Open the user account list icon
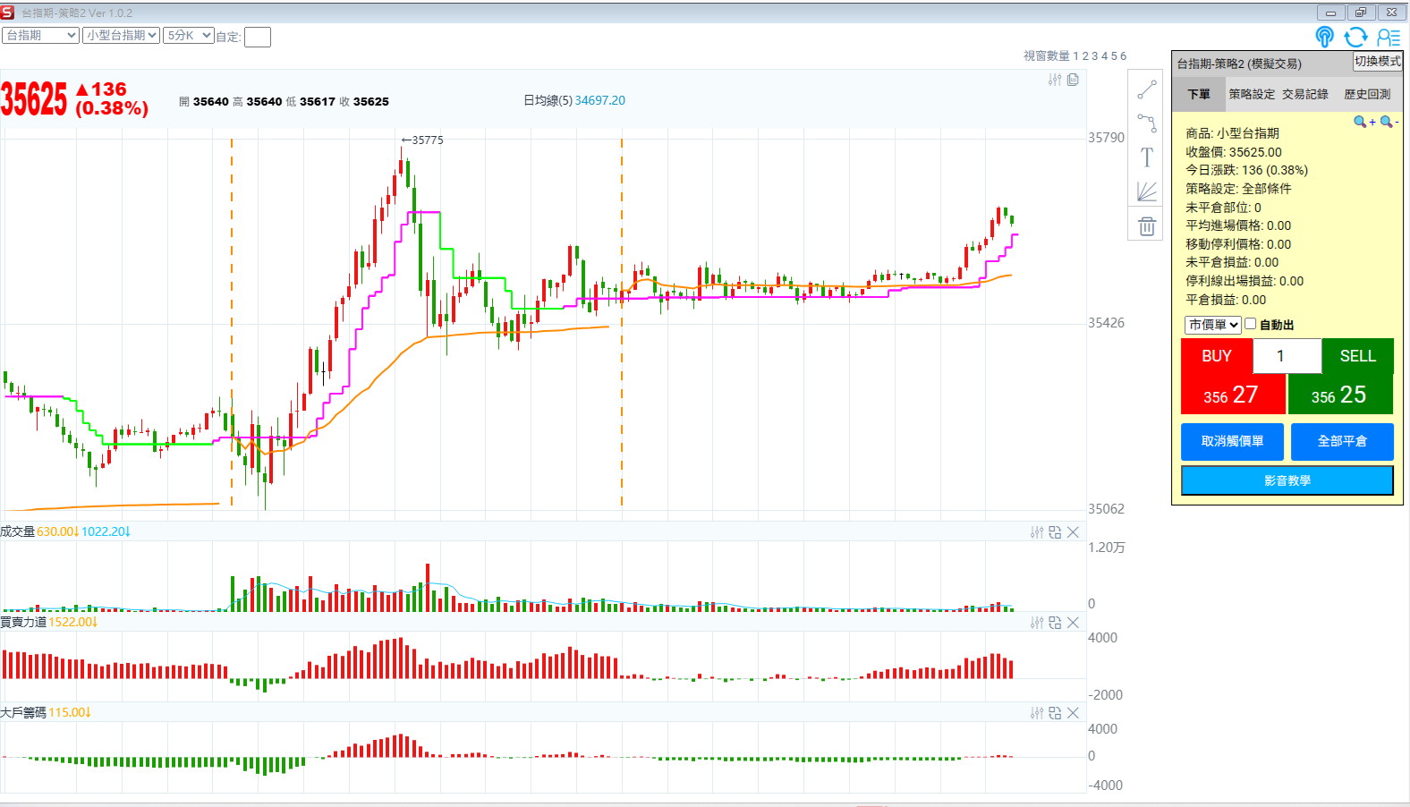This screenshot has height=807, width=1410. coord(1389,37)
